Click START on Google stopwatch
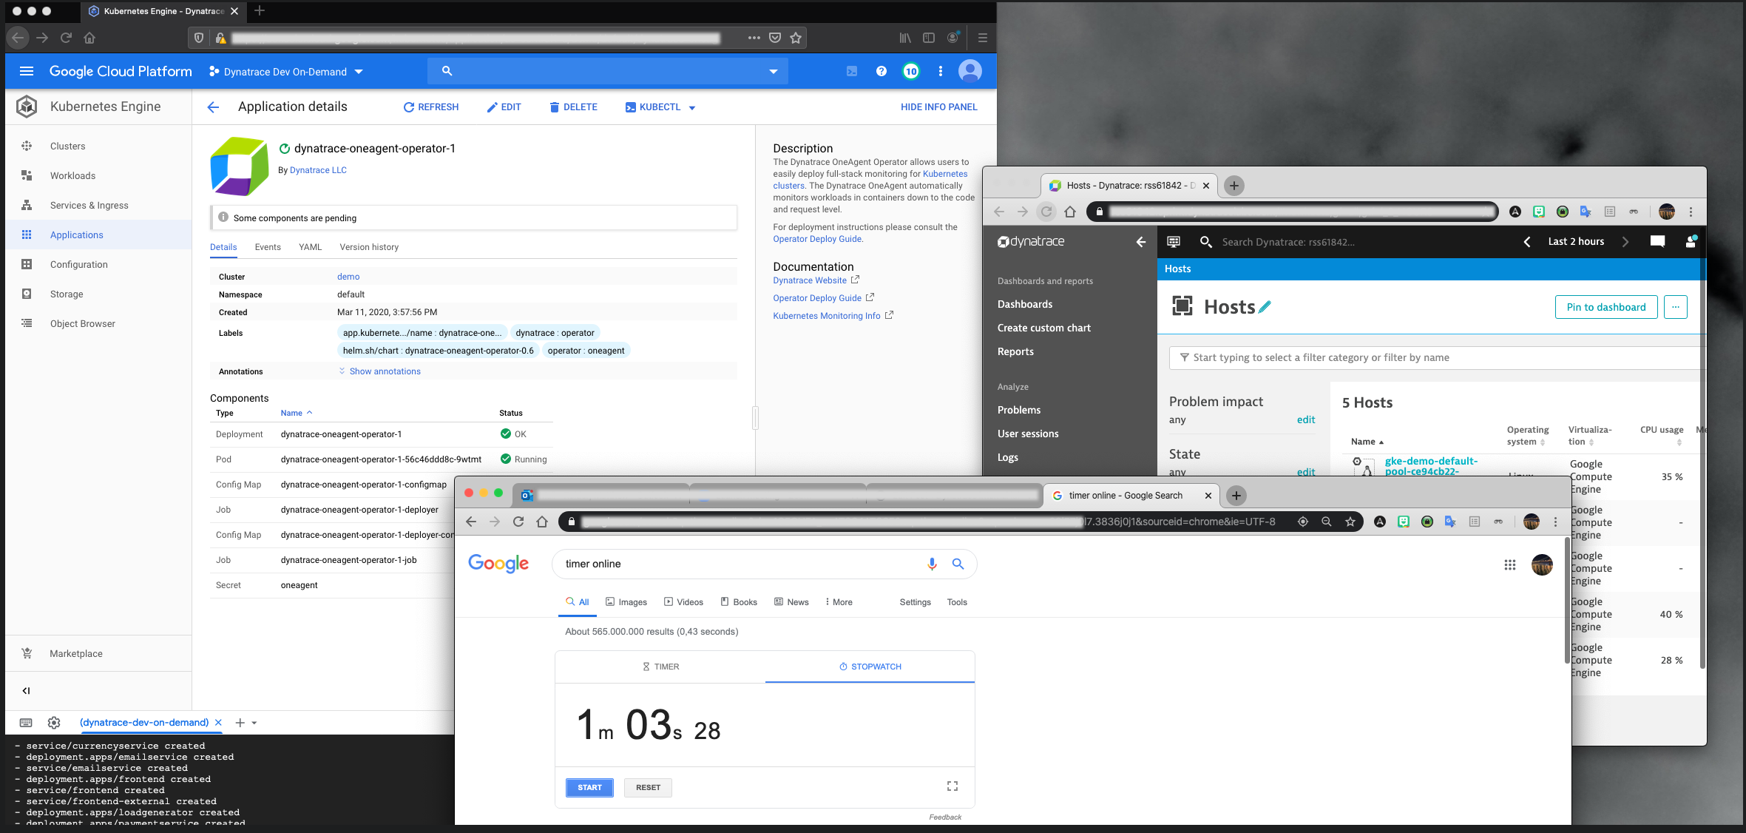1746x833 pixels. tap(589, 787)
